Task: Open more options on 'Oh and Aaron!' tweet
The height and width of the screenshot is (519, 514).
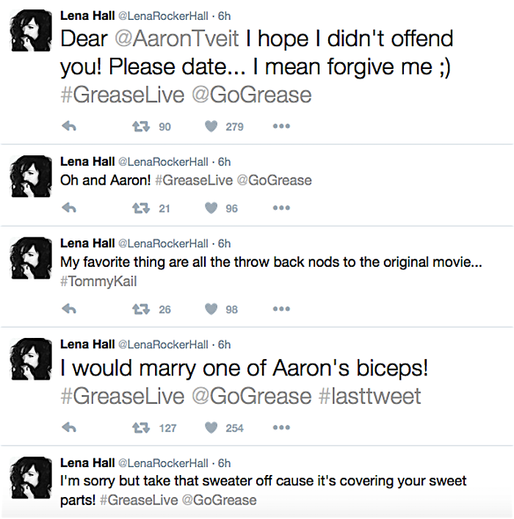Action: [x=280, y=208]
